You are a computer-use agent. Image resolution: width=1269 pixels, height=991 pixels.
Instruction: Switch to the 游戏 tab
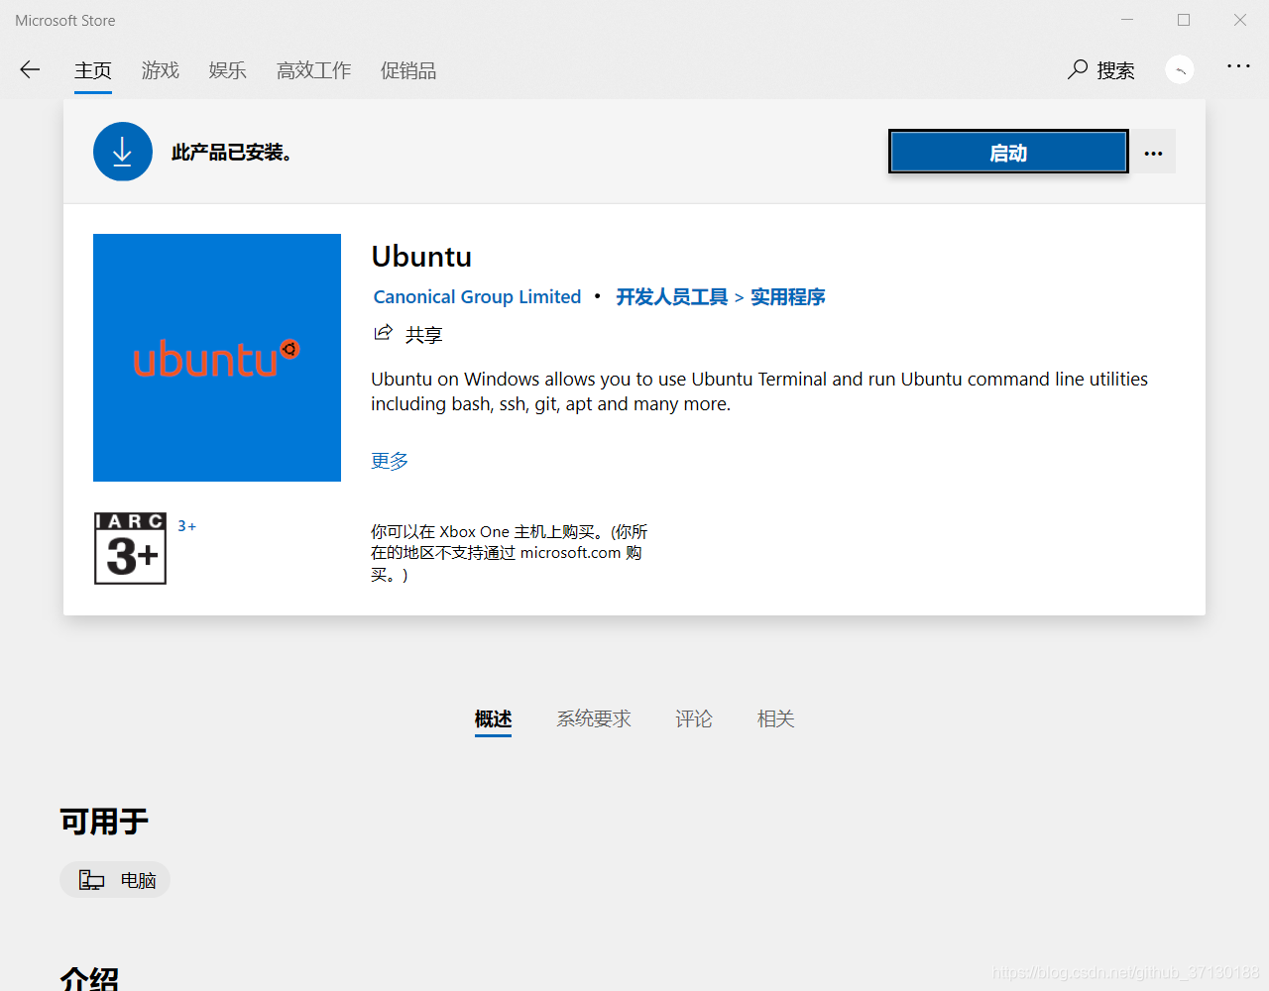(x=161, y=70)
